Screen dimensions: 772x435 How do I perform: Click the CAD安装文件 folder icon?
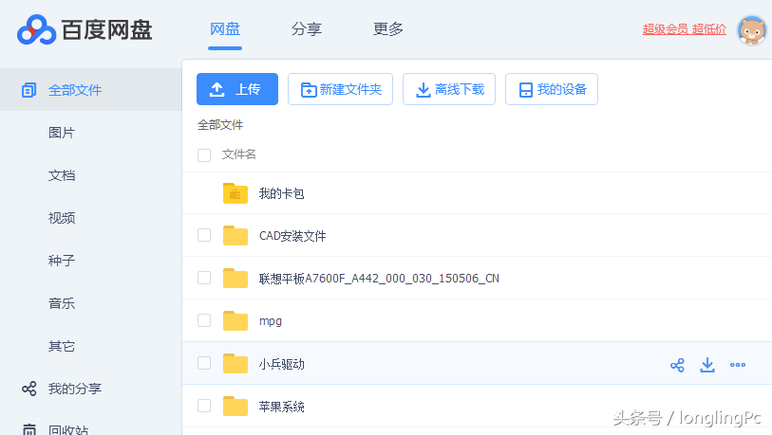coord(235,235)
